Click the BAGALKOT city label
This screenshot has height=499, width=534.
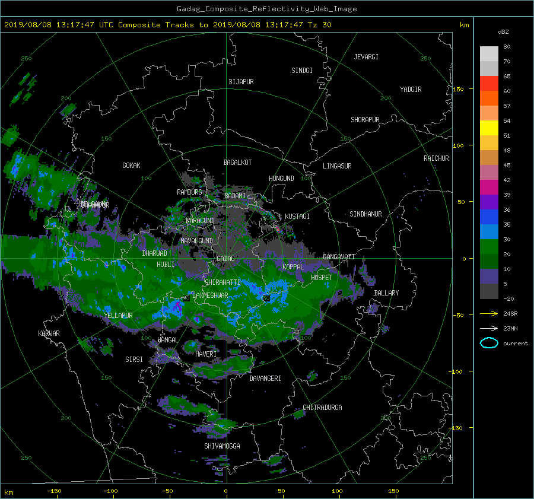(237, 163)
